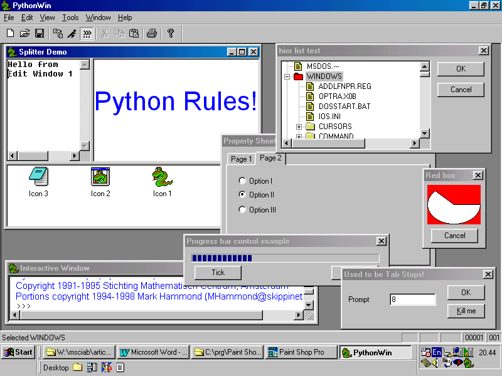Expand the COMMAND folder node
The width and height of the screenshot is (502, 376).
299,137
